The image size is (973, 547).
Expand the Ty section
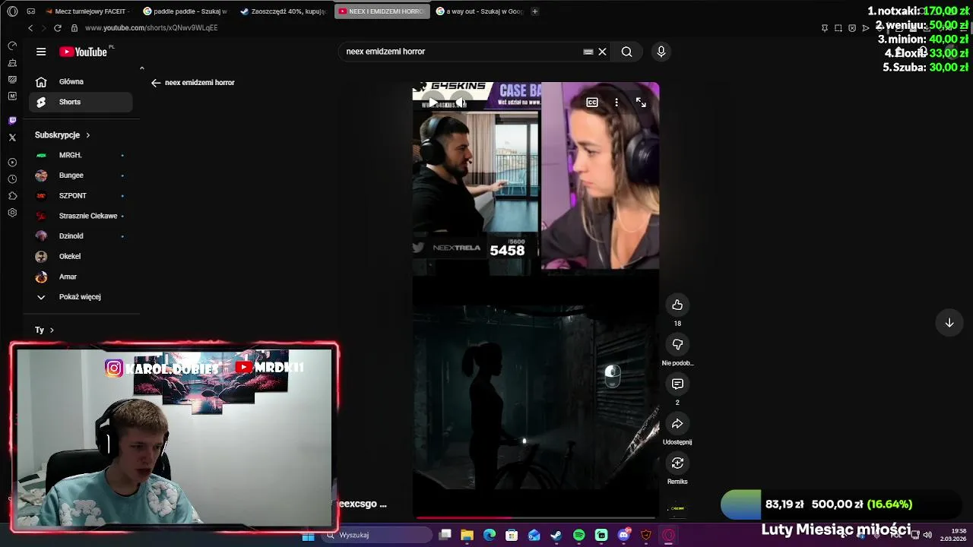coord(44,330)
